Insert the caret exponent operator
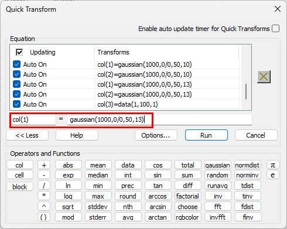Screen dimensions: 287x229 click(x=44, y=206)
